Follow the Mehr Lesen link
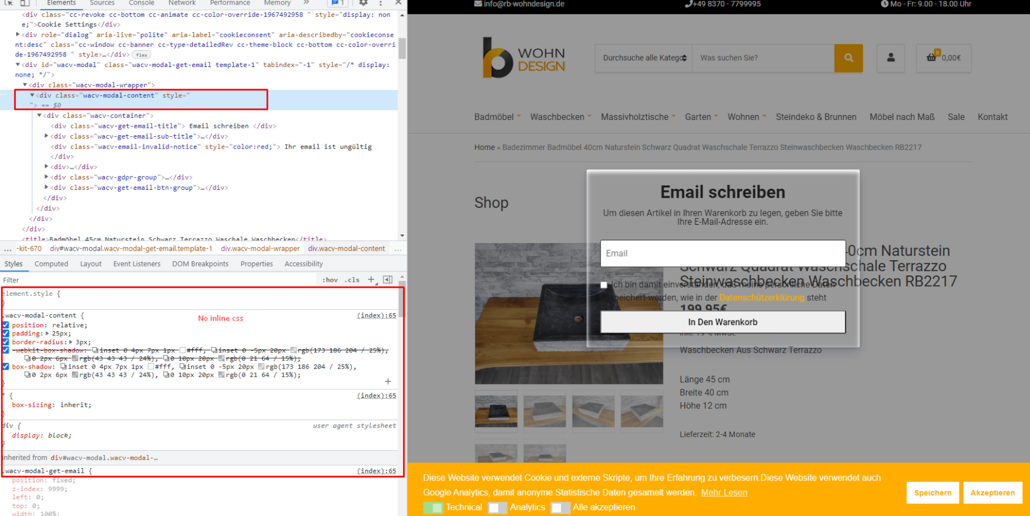 click(724, 492)
